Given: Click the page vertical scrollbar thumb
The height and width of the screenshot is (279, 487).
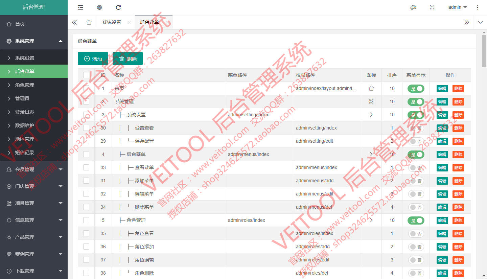Looking at the screenshot, I should (x=484, y=51).
